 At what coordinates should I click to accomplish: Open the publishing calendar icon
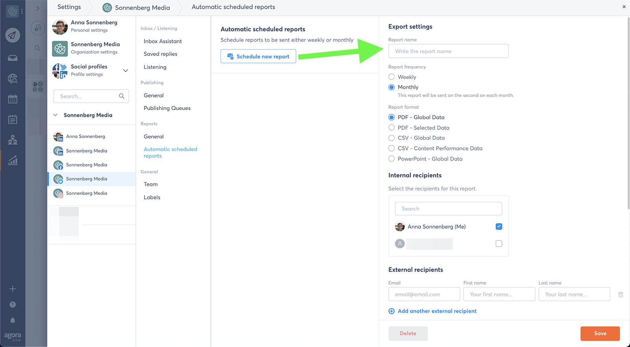pyautogui.click(x=13, y=99)
